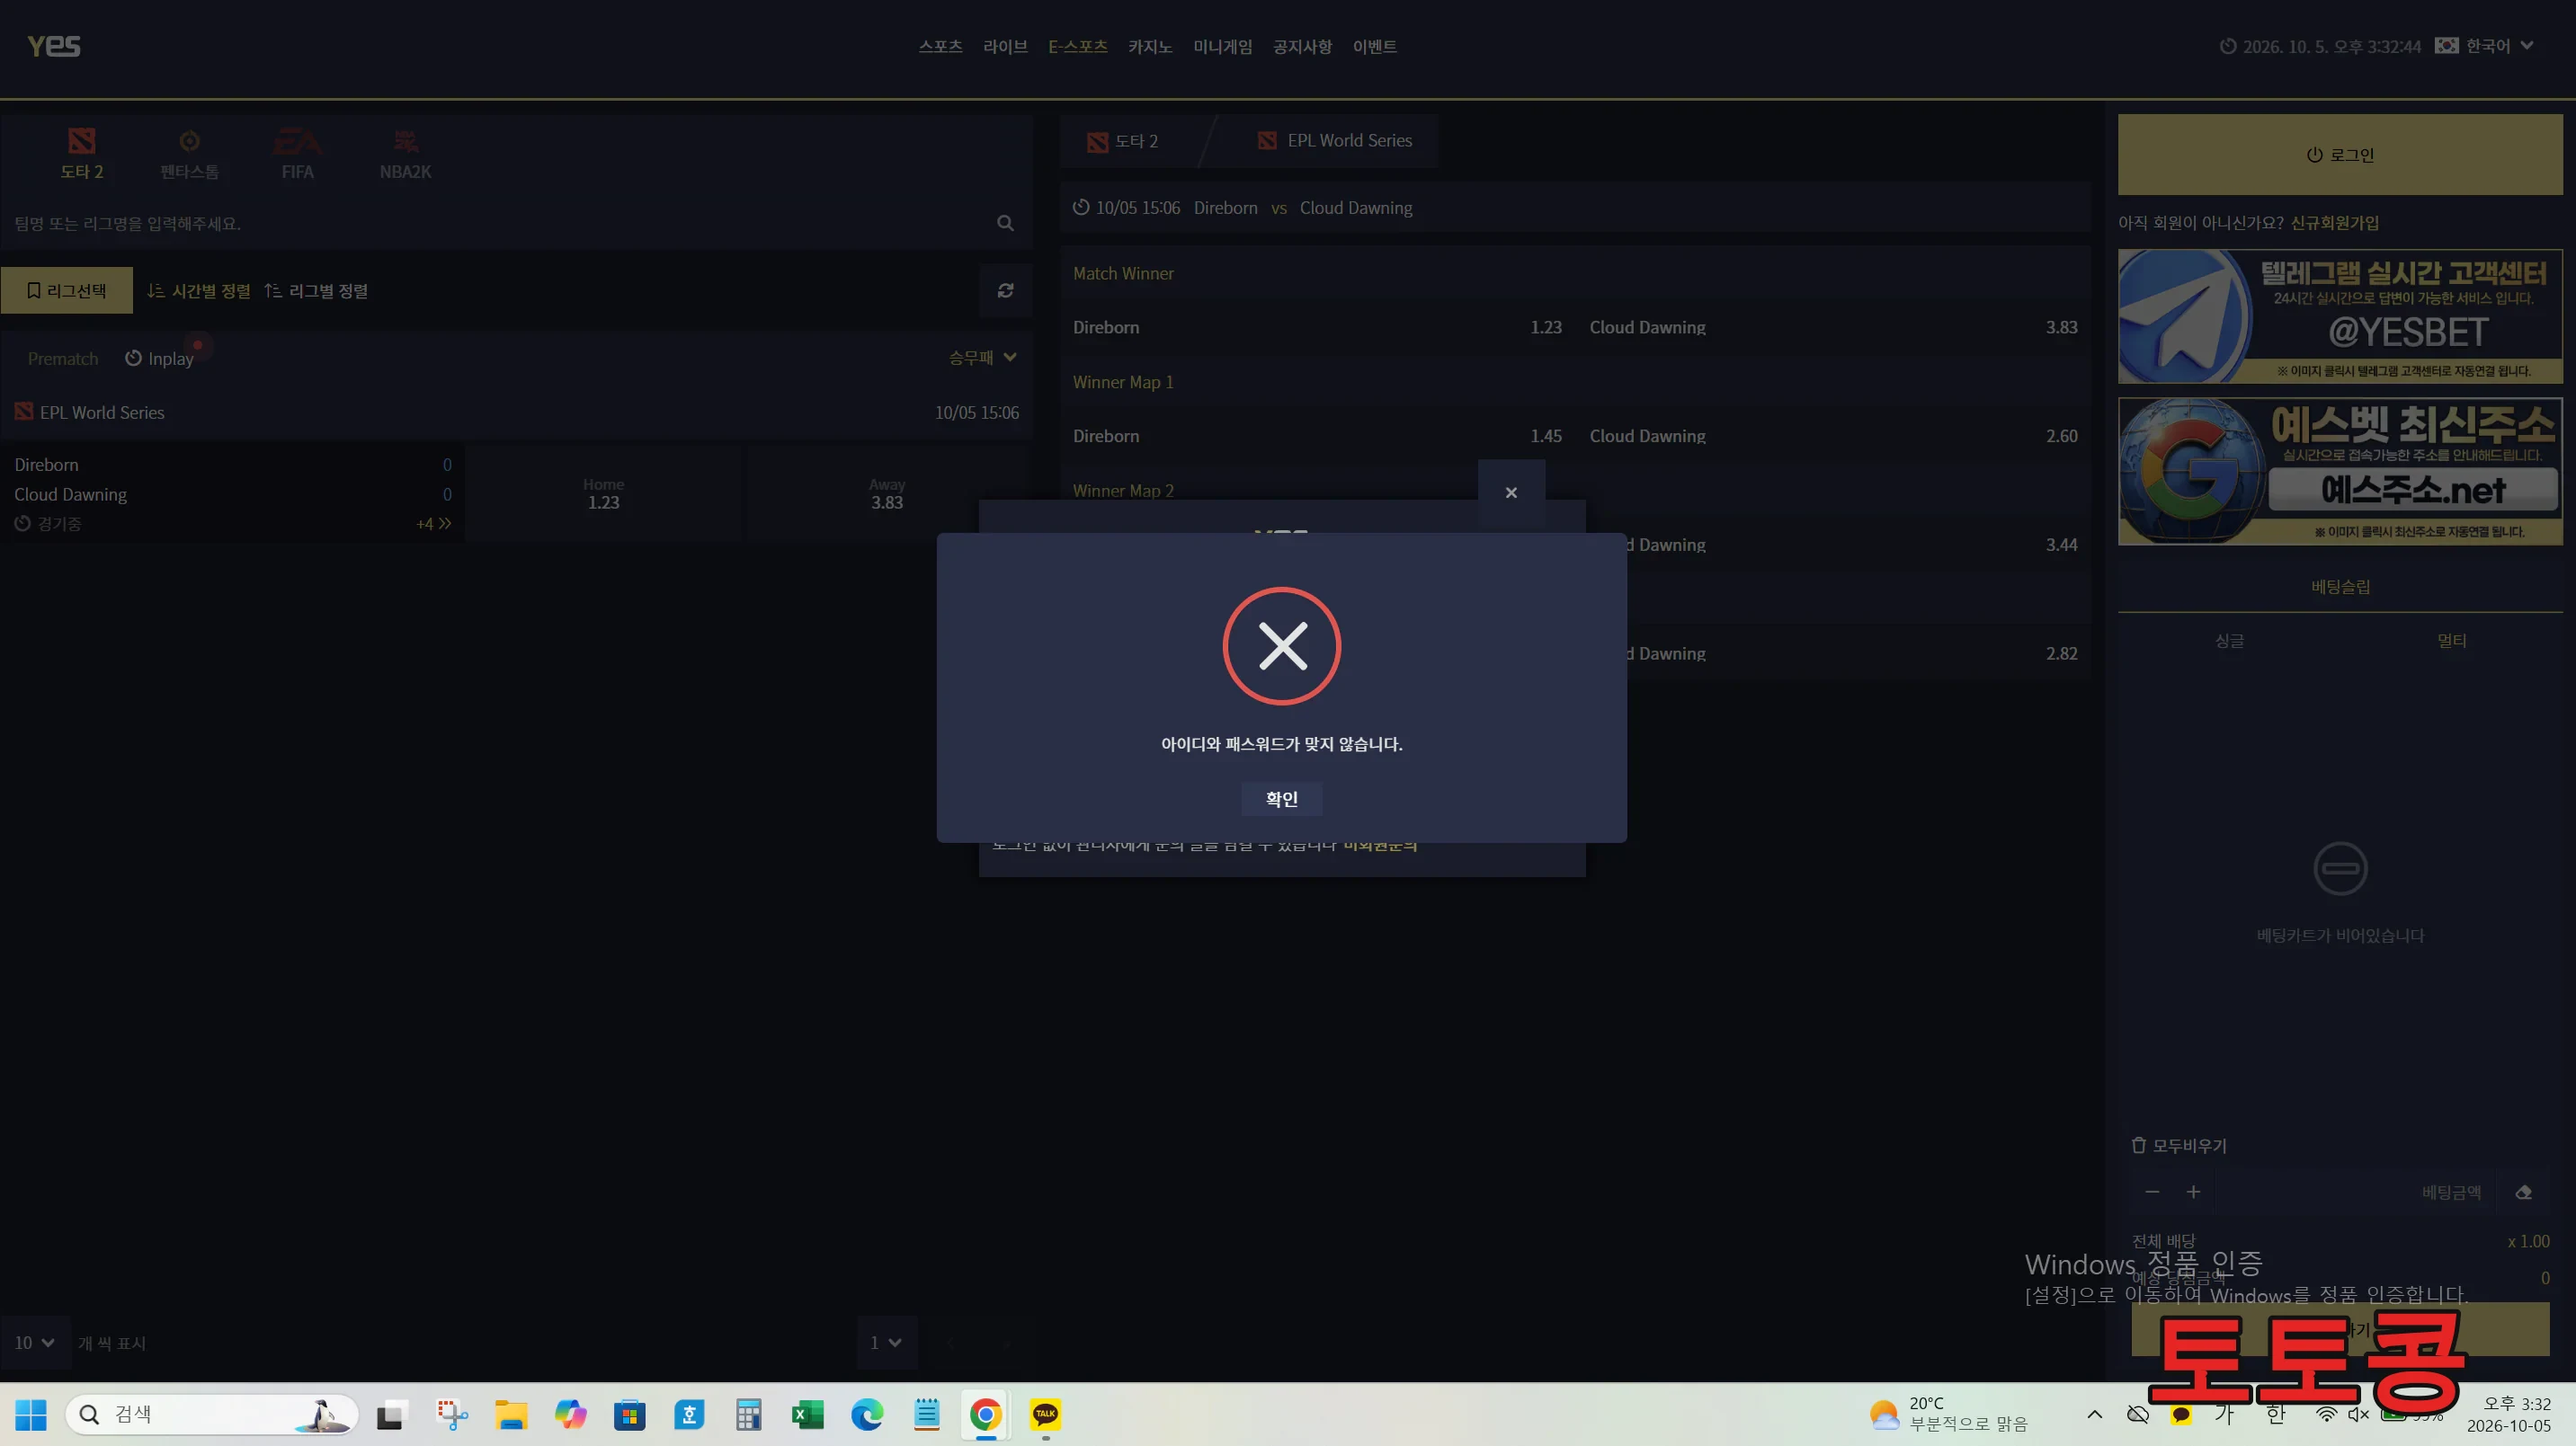Refresh the match list
This screenshot has width=2576, height=1446.
click(x=1005, y=291)
